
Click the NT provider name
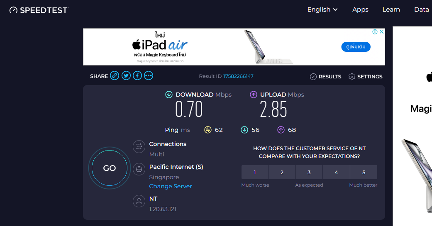(x=153, y=199)
